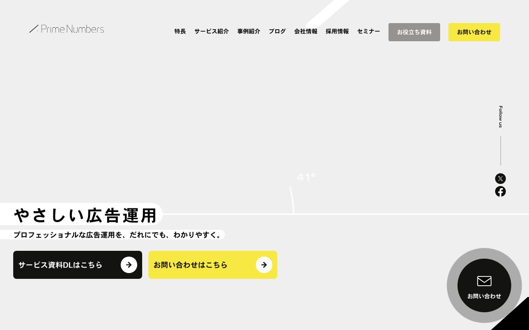Click the yellow お問い合わせはこちら button

pos(213,265)
